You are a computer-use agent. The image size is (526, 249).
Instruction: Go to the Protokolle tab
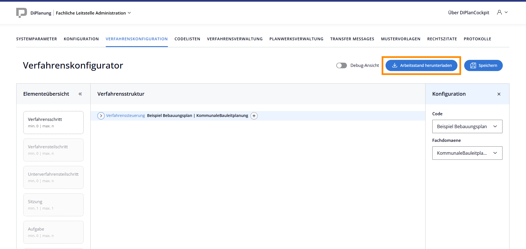477,39
